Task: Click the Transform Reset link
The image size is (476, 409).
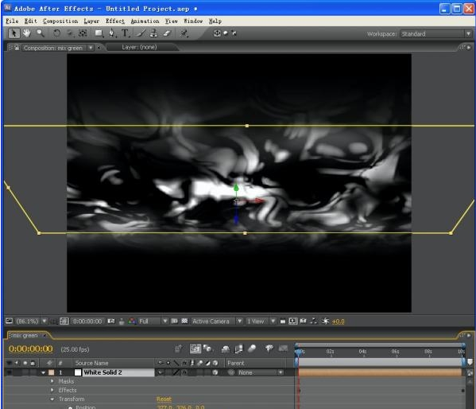Action: [164, 399]
